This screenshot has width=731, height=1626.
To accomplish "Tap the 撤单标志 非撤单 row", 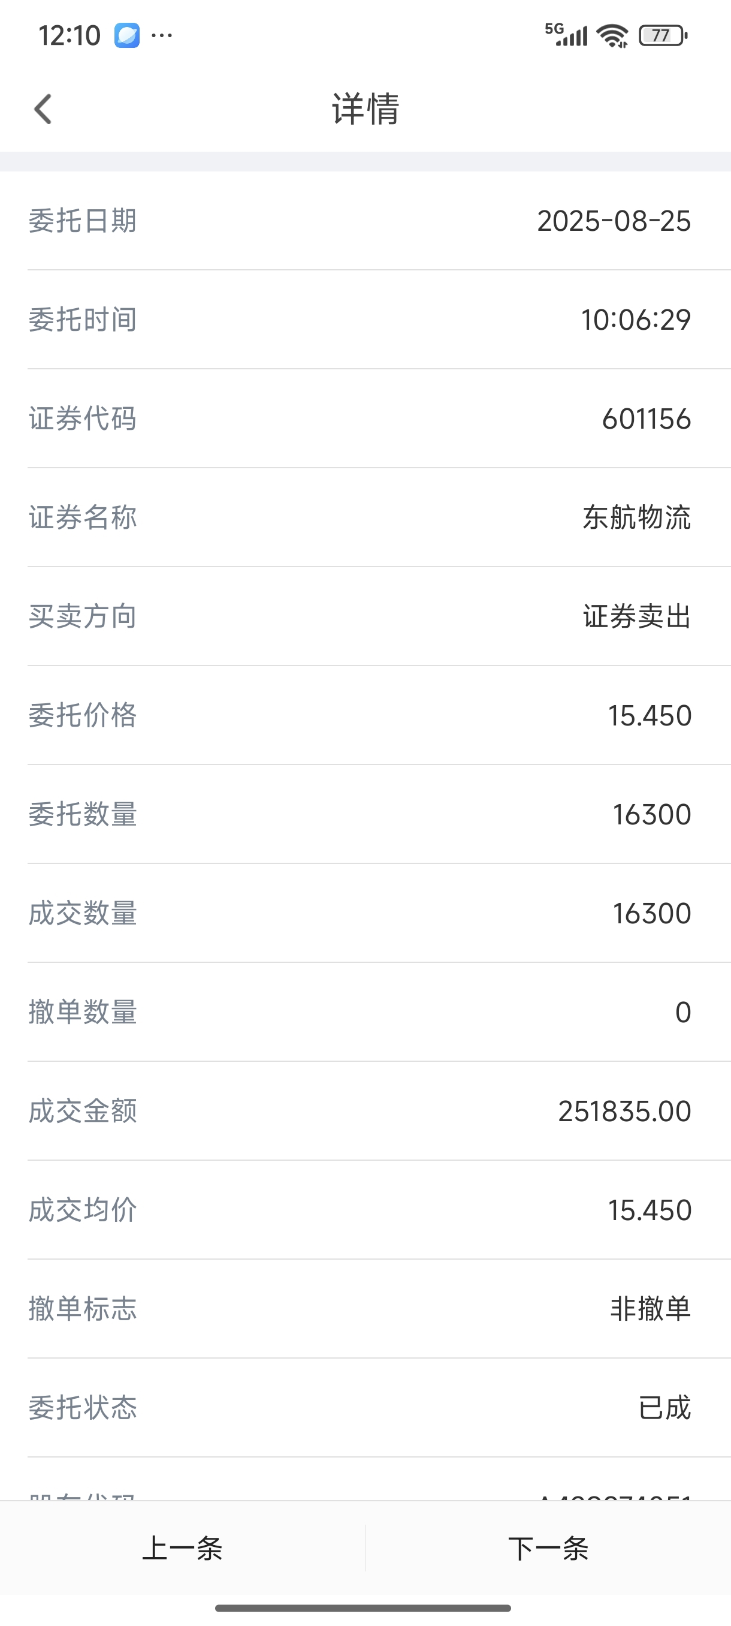I will [365, 1308].
